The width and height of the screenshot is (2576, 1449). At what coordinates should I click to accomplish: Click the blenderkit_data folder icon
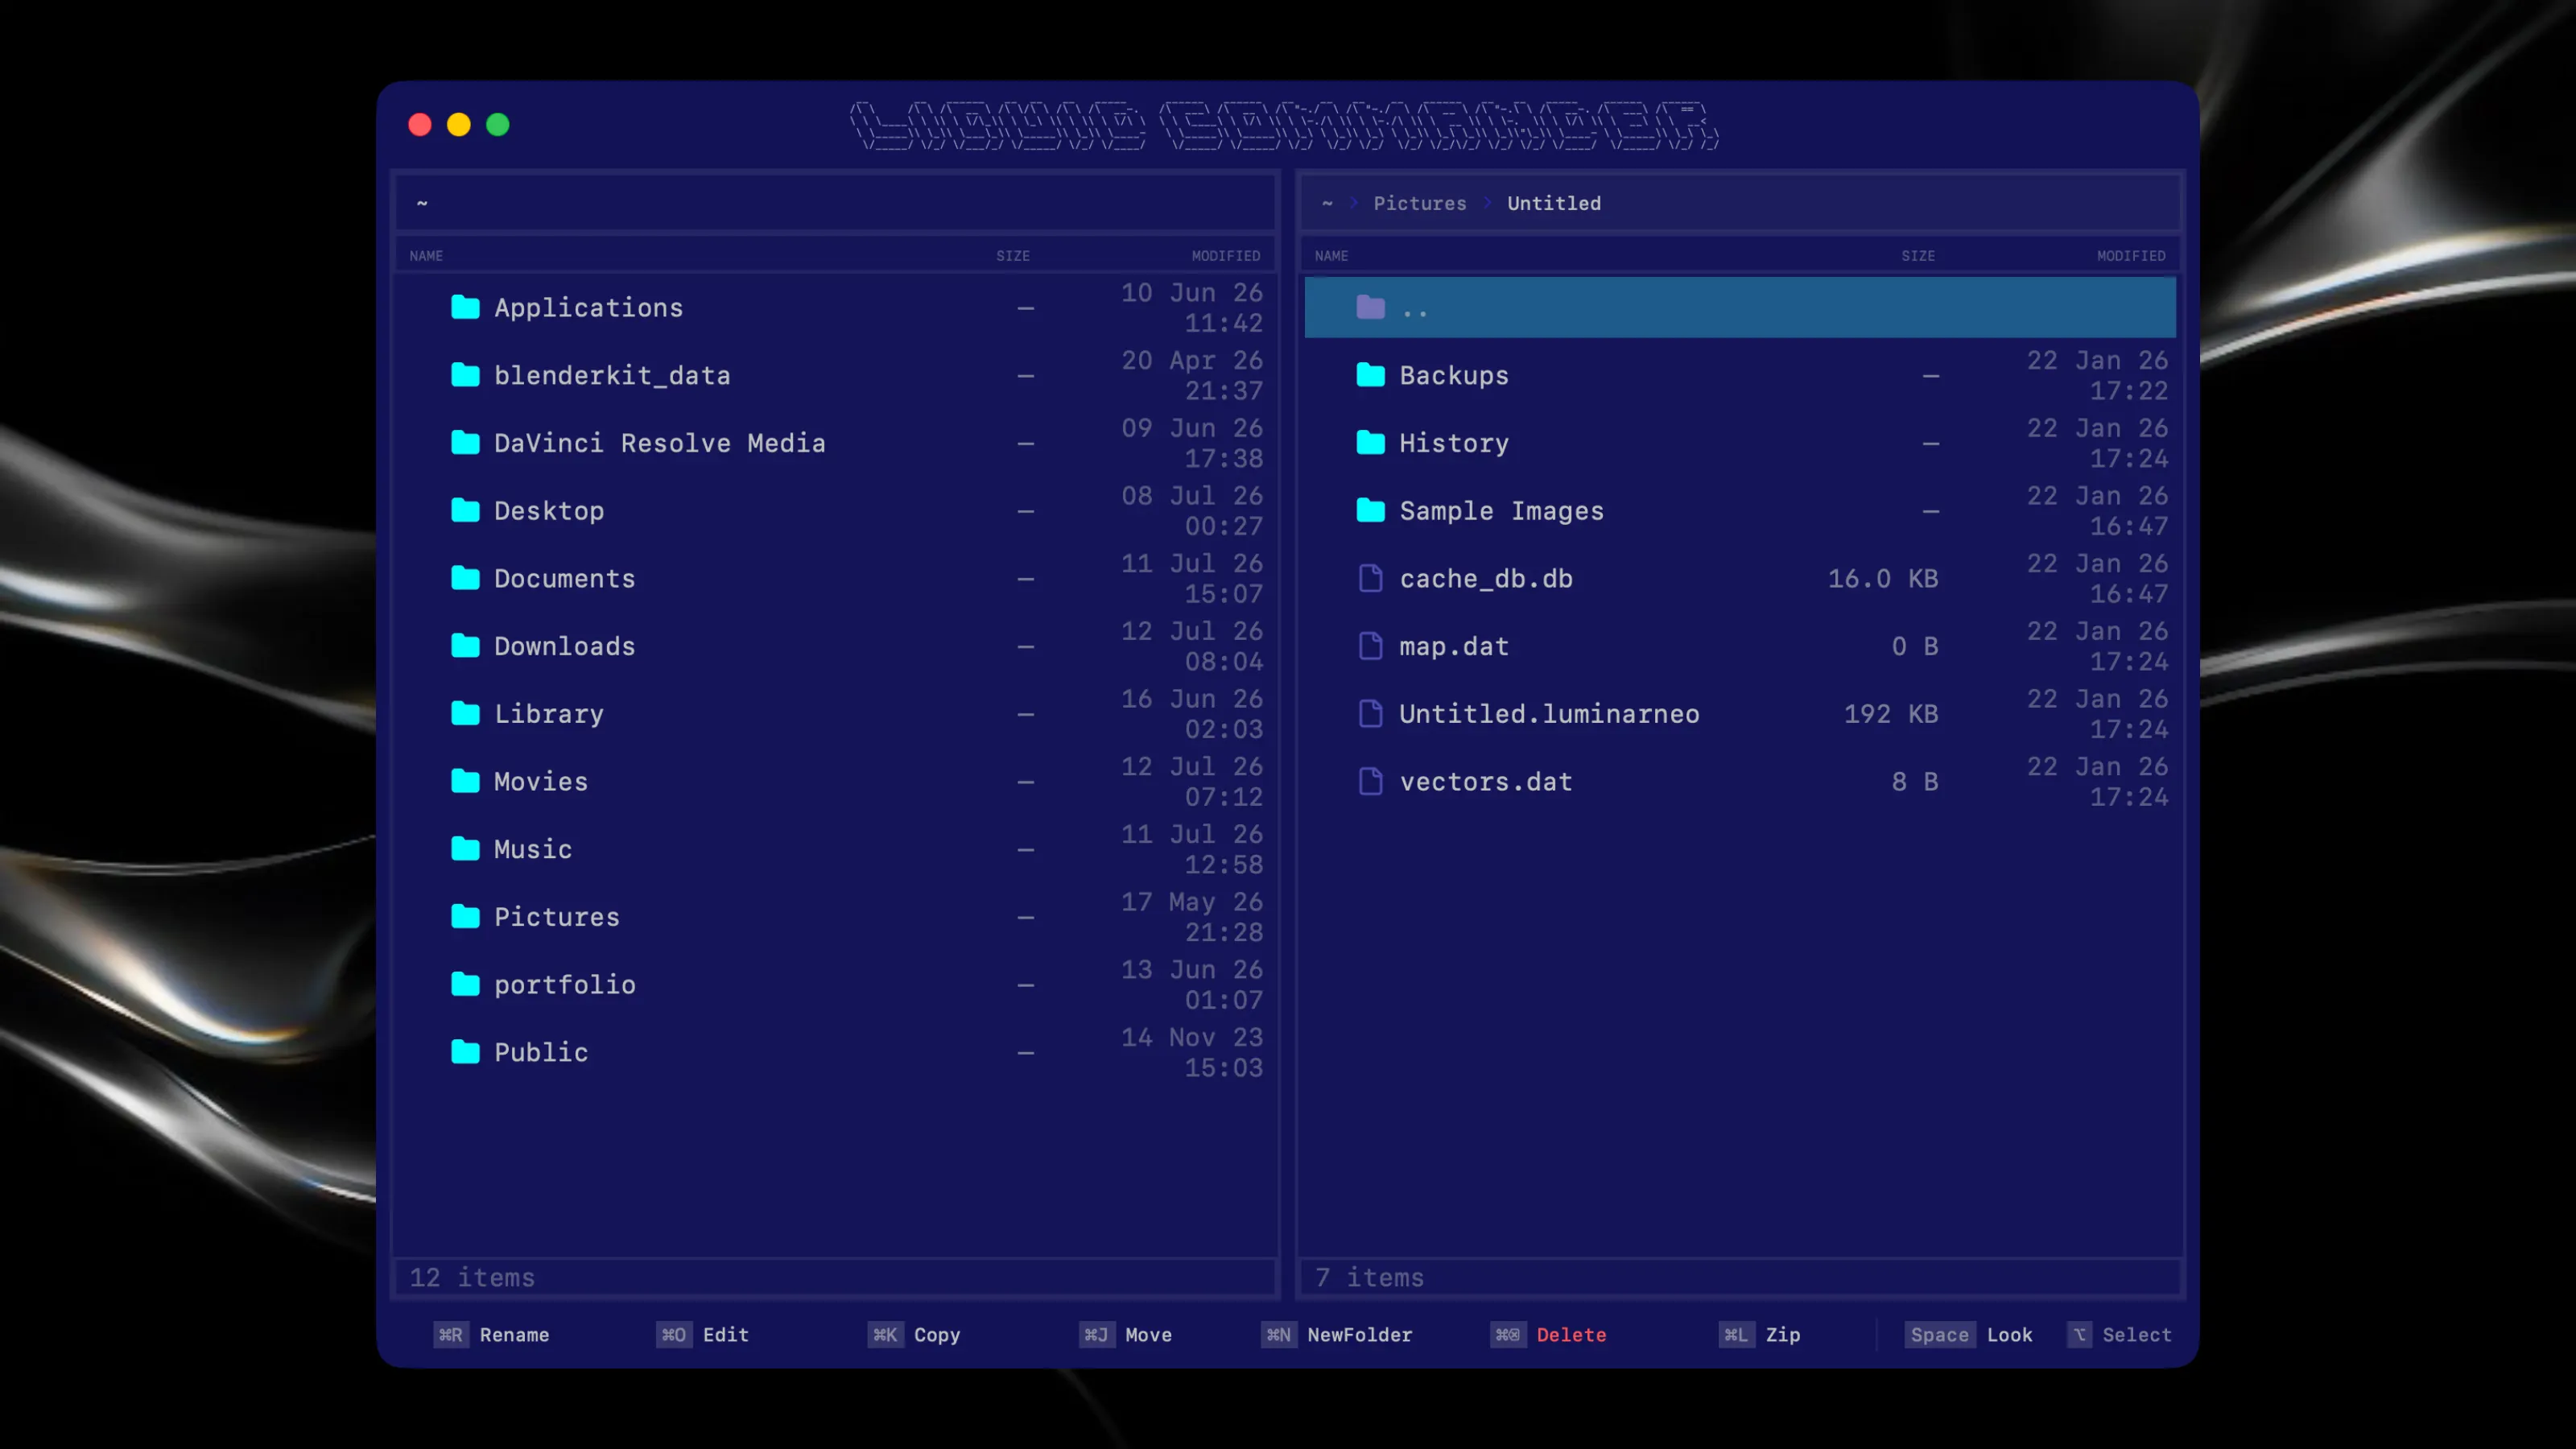click(x=465, y=375)
